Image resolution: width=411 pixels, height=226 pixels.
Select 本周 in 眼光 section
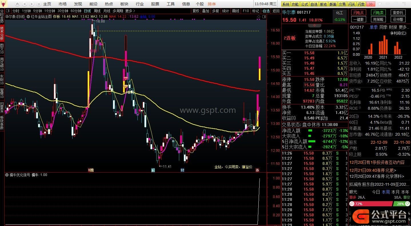pos(386,192)
